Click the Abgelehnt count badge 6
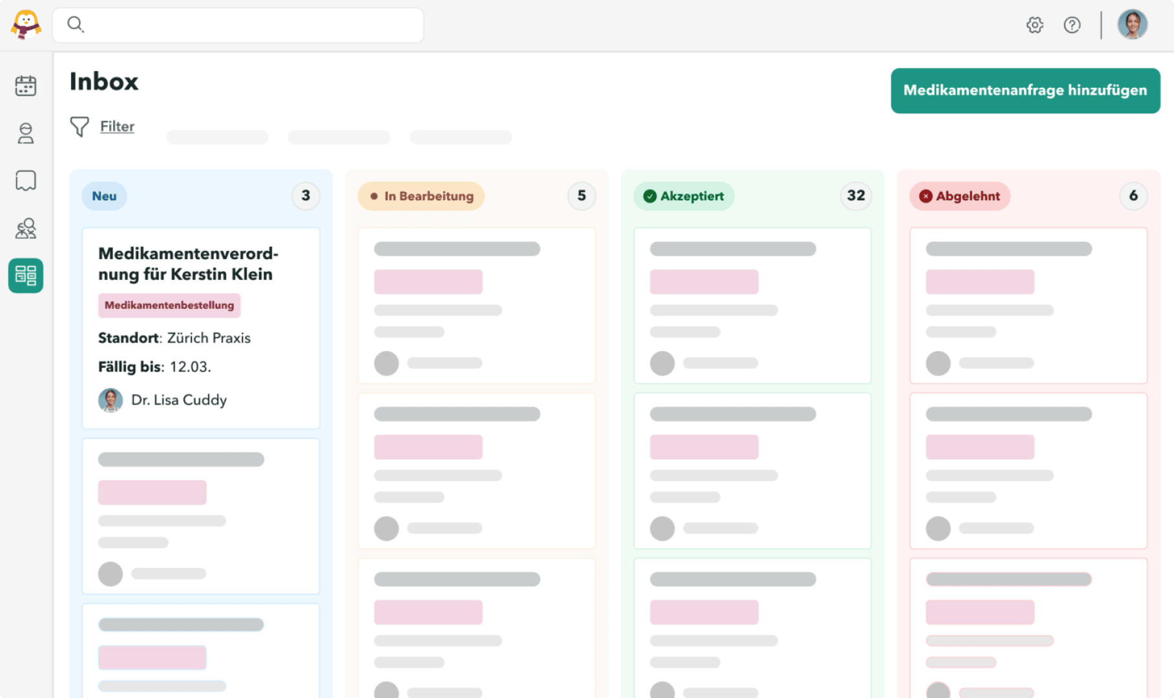 pyautogui.click(x=1133, y=196)
